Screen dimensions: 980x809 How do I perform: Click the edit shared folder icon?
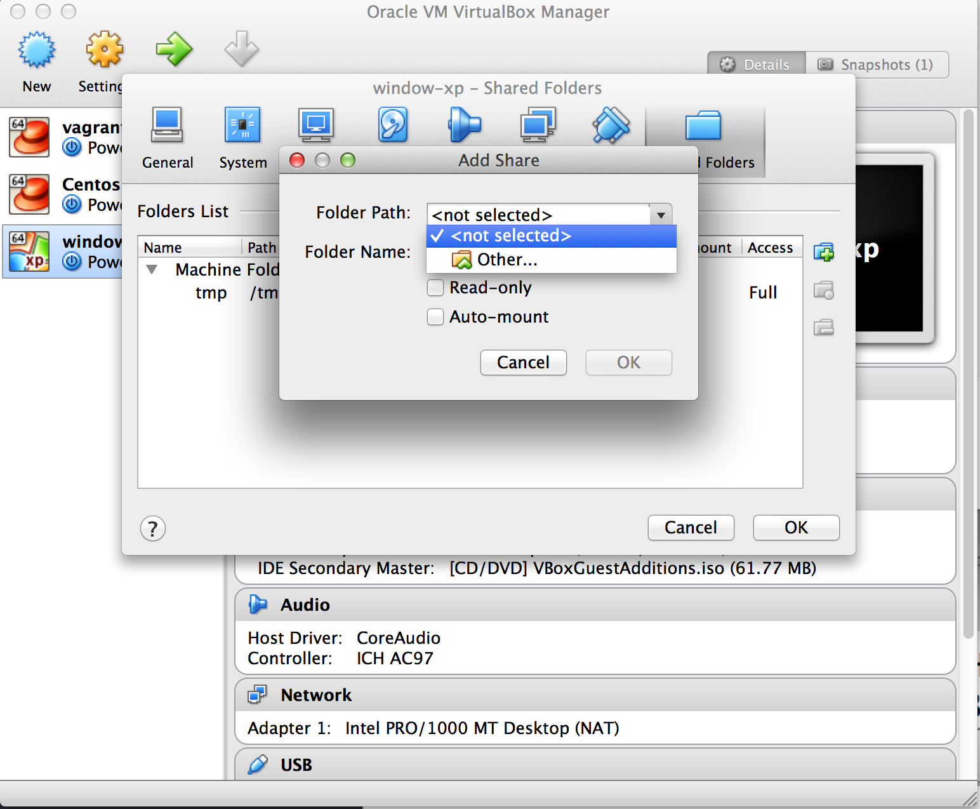(x=824, y=290)
